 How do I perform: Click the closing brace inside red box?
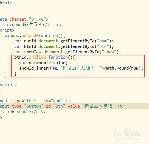pos(15,74)
